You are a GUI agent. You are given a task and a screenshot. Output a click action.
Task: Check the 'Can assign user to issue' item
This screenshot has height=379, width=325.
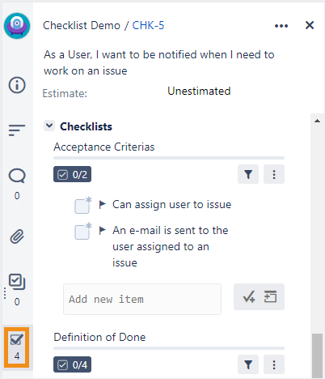click(82, 207)
